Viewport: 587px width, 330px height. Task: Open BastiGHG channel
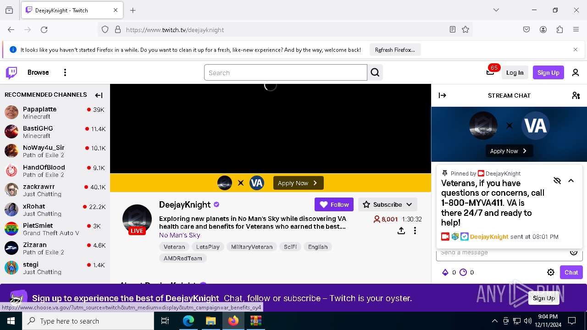tap(55, 132)
